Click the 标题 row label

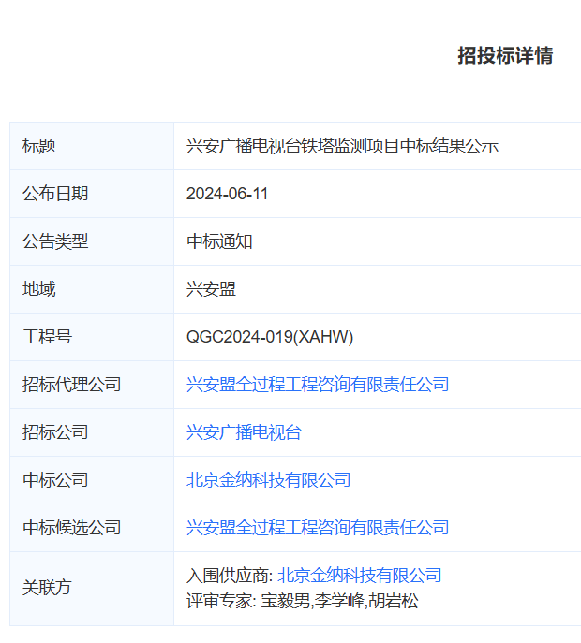coord(39,146)
